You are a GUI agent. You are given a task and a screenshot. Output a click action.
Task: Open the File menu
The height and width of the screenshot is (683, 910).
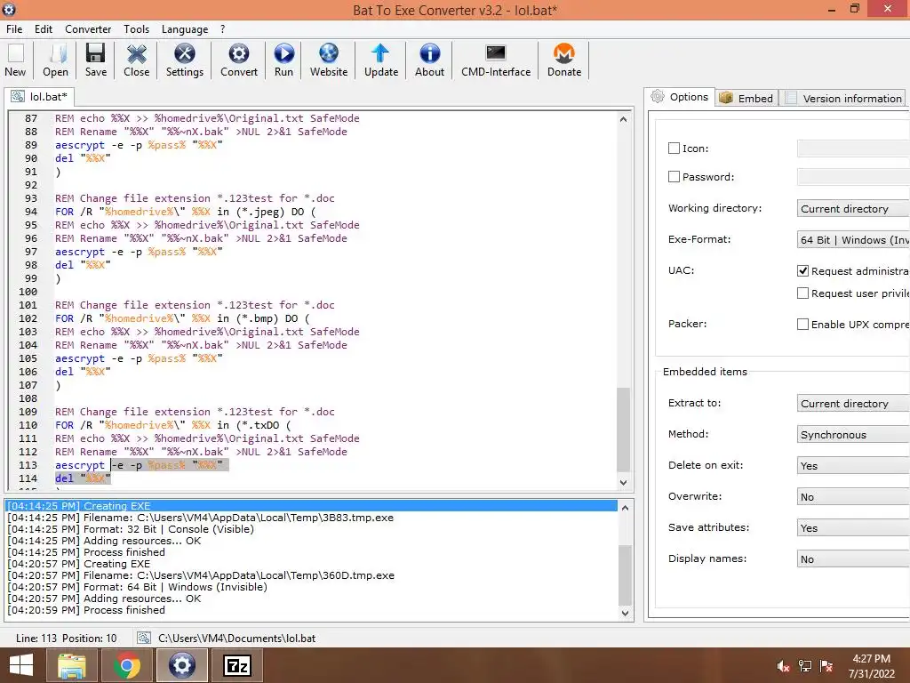14,29
